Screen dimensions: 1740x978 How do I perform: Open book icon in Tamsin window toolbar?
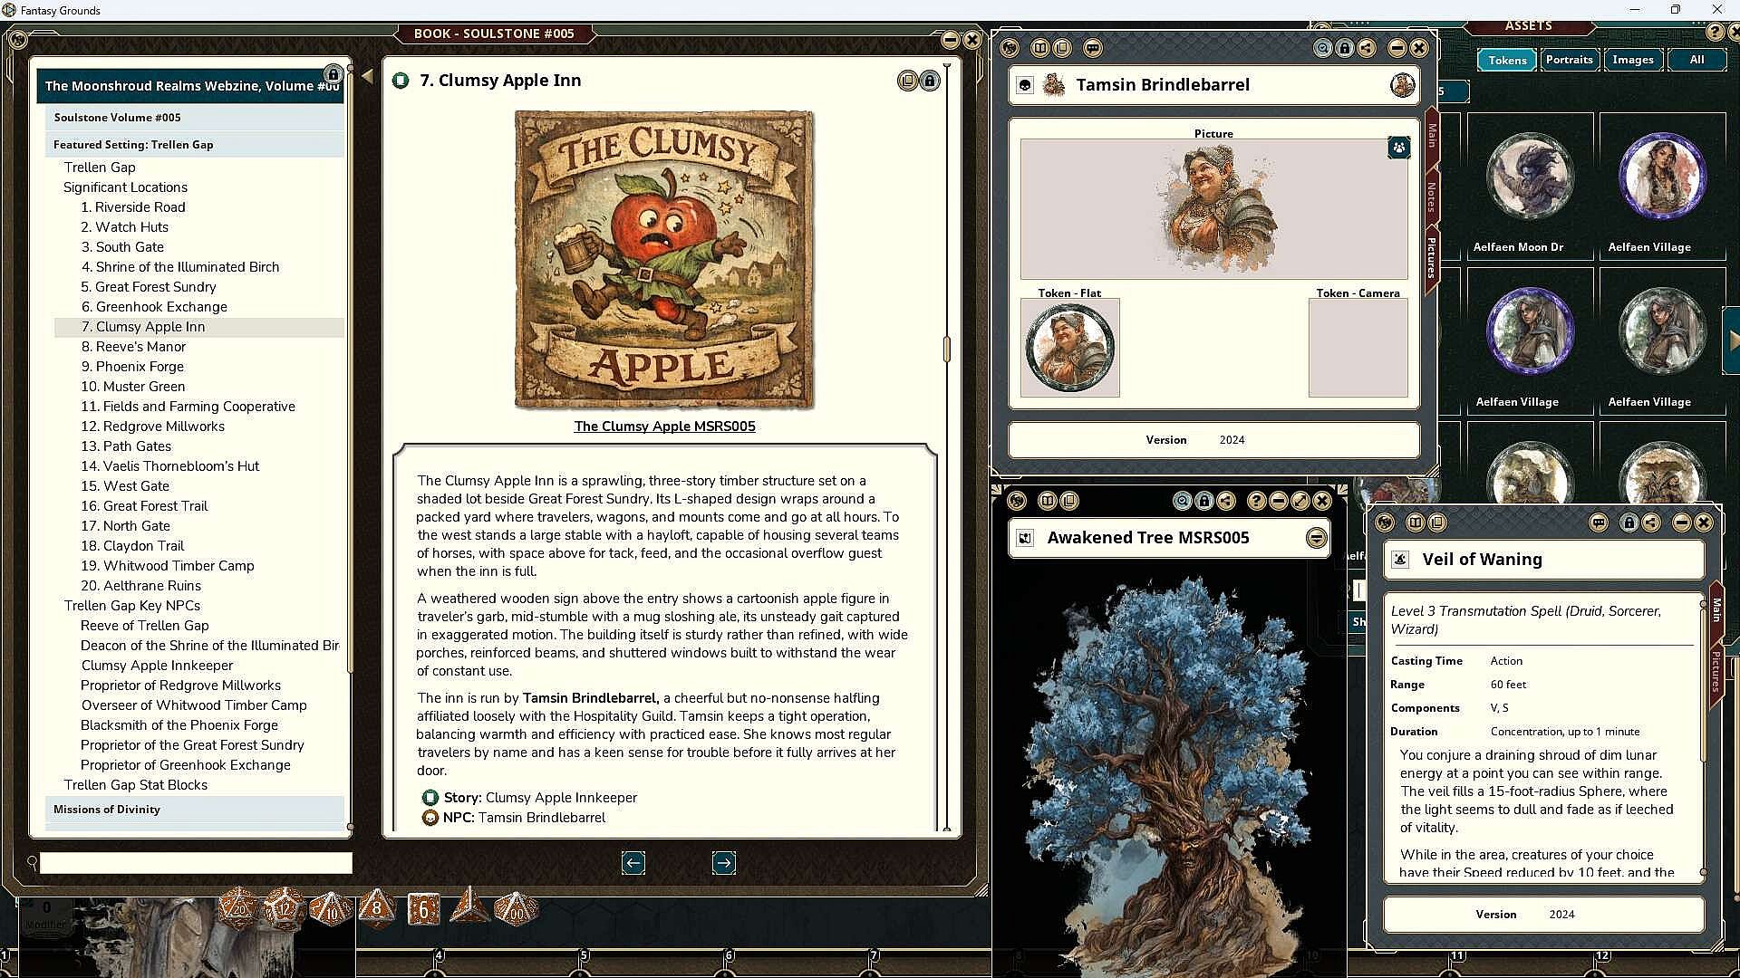tap(1040, 48)
